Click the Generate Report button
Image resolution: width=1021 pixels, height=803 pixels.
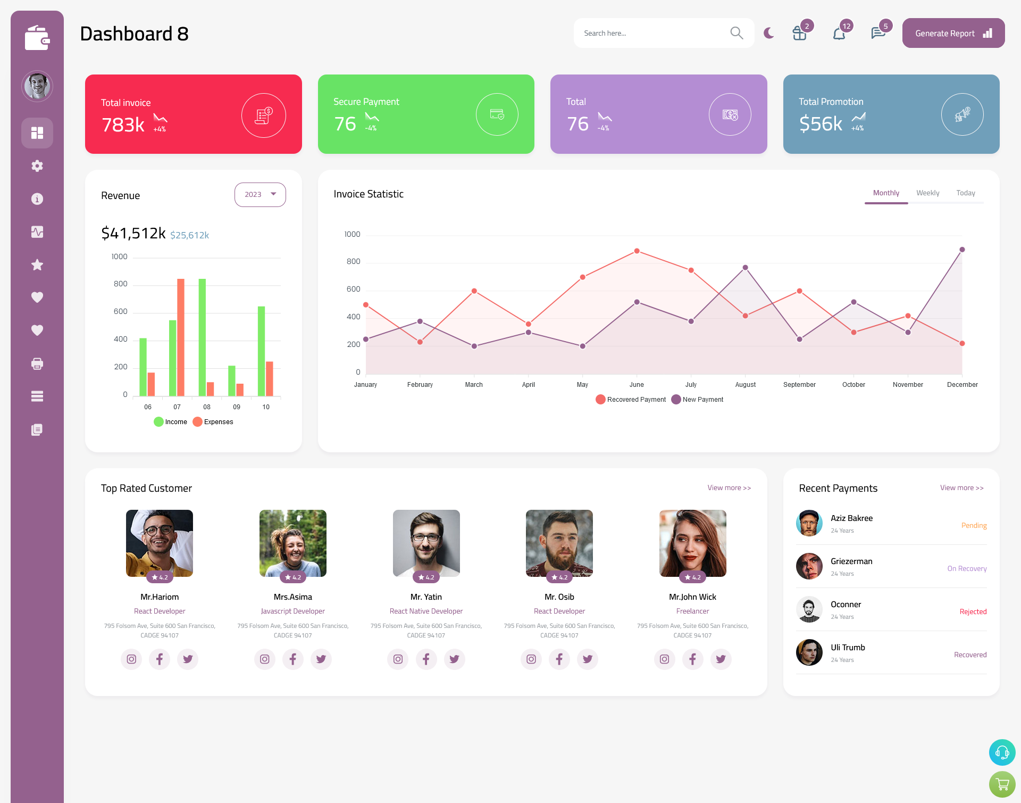pos(952,33)
